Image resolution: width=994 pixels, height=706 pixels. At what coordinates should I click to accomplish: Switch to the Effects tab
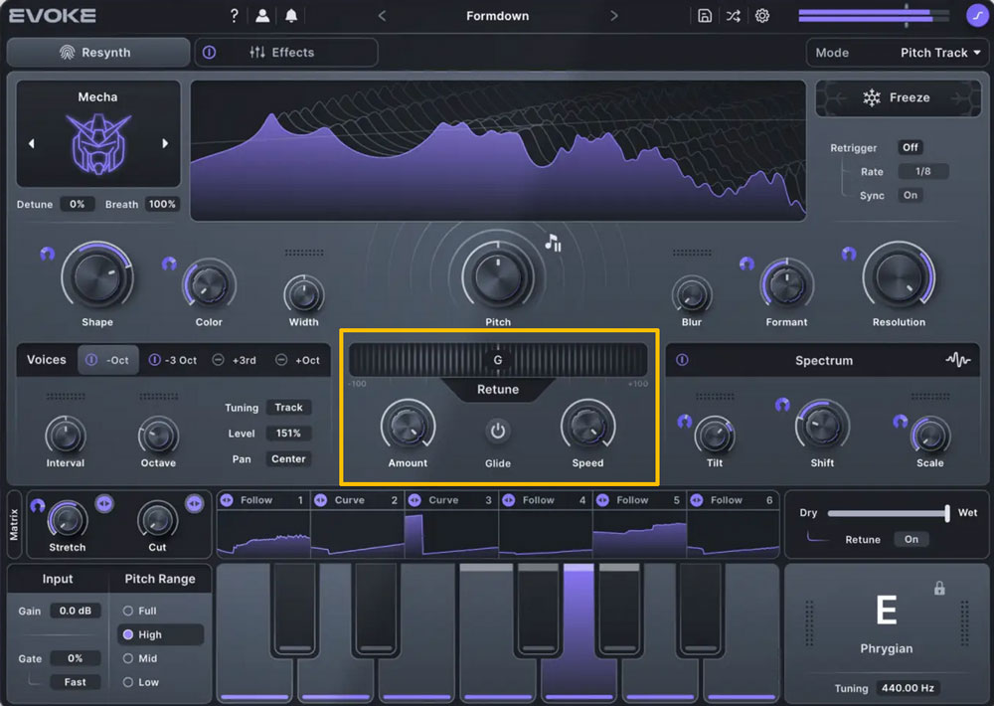[282, 53]
